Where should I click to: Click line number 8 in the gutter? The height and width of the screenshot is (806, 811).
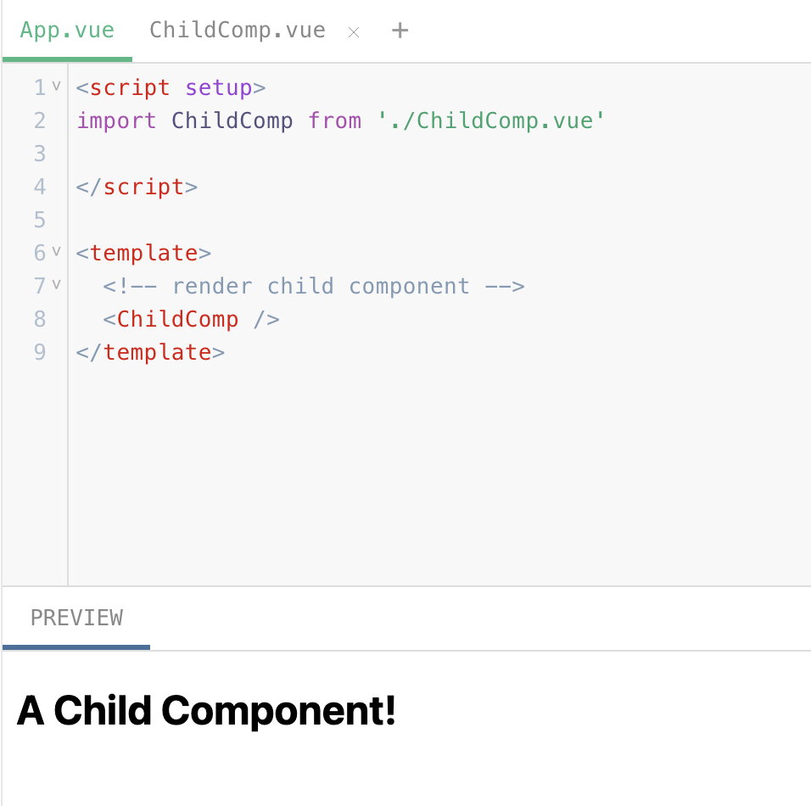click(x=40, y=319)
